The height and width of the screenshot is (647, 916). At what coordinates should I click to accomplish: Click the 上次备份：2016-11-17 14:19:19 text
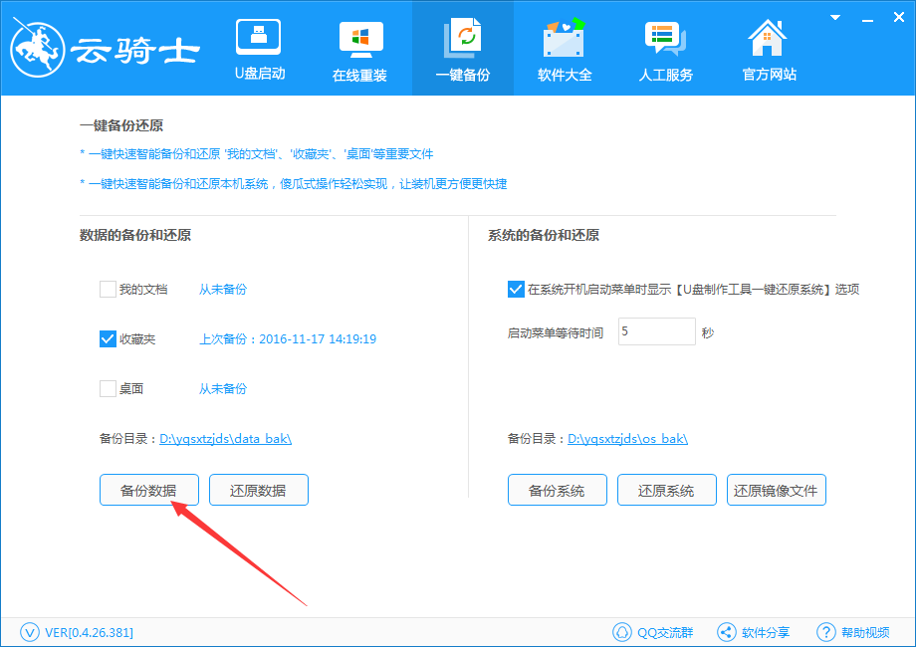[288, 338]
